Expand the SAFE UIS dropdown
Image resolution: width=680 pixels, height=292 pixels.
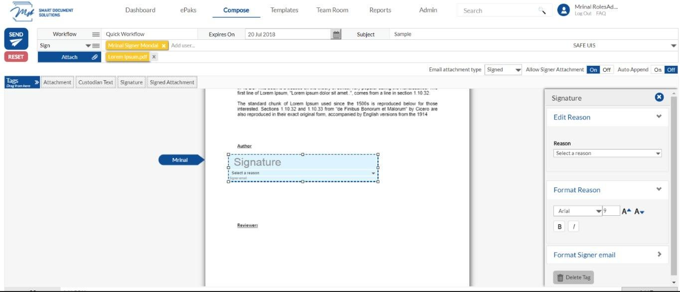674,45
